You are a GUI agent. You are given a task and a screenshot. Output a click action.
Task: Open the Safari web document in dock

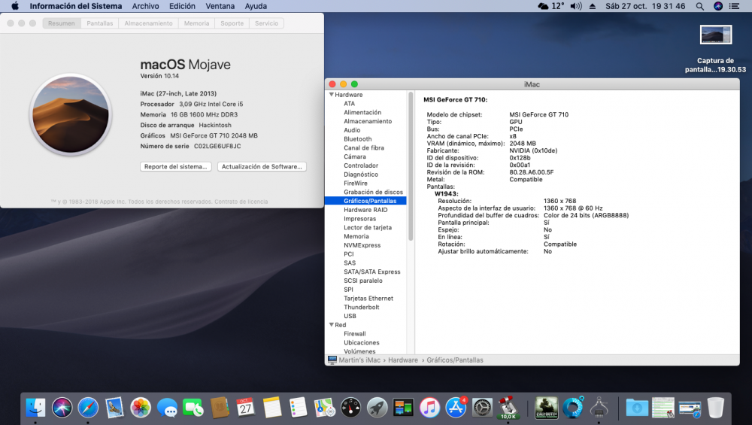(x=690, y=408)
